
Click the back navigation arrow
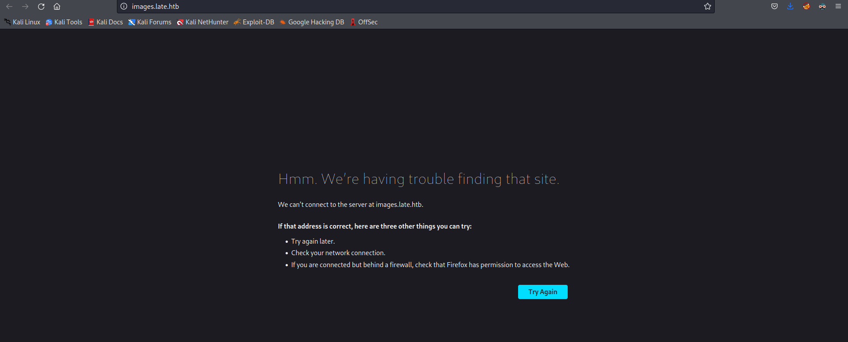click(9, 7)
